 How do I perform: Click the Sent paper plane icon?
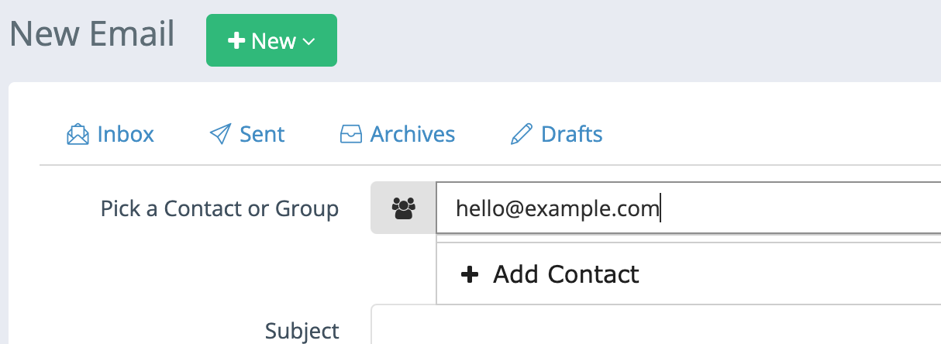click(220, 135)
